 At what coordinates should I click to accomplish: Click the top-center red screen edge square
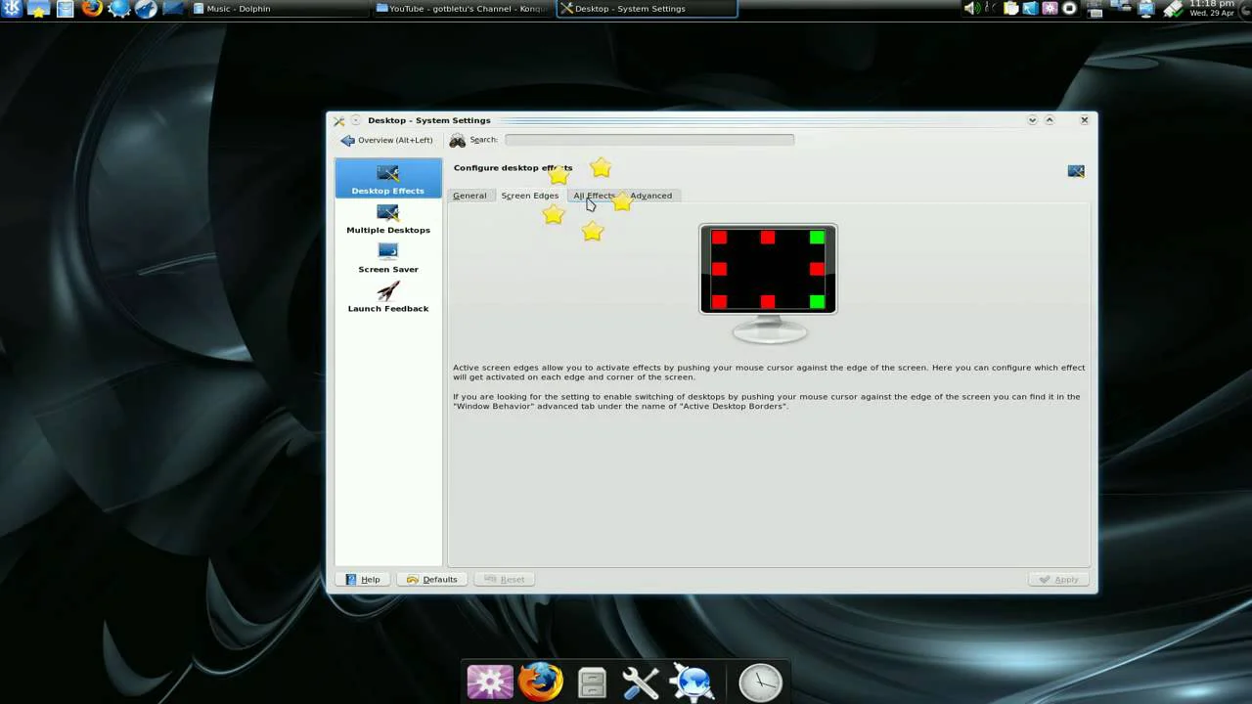[x=768, y=238]
